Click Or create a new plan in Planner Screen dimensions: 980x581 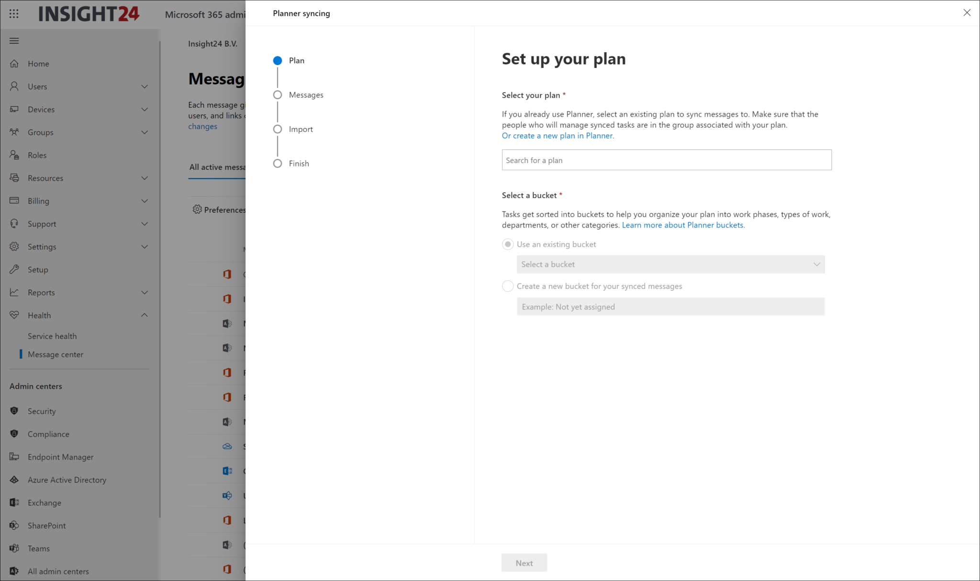[557, 135]
